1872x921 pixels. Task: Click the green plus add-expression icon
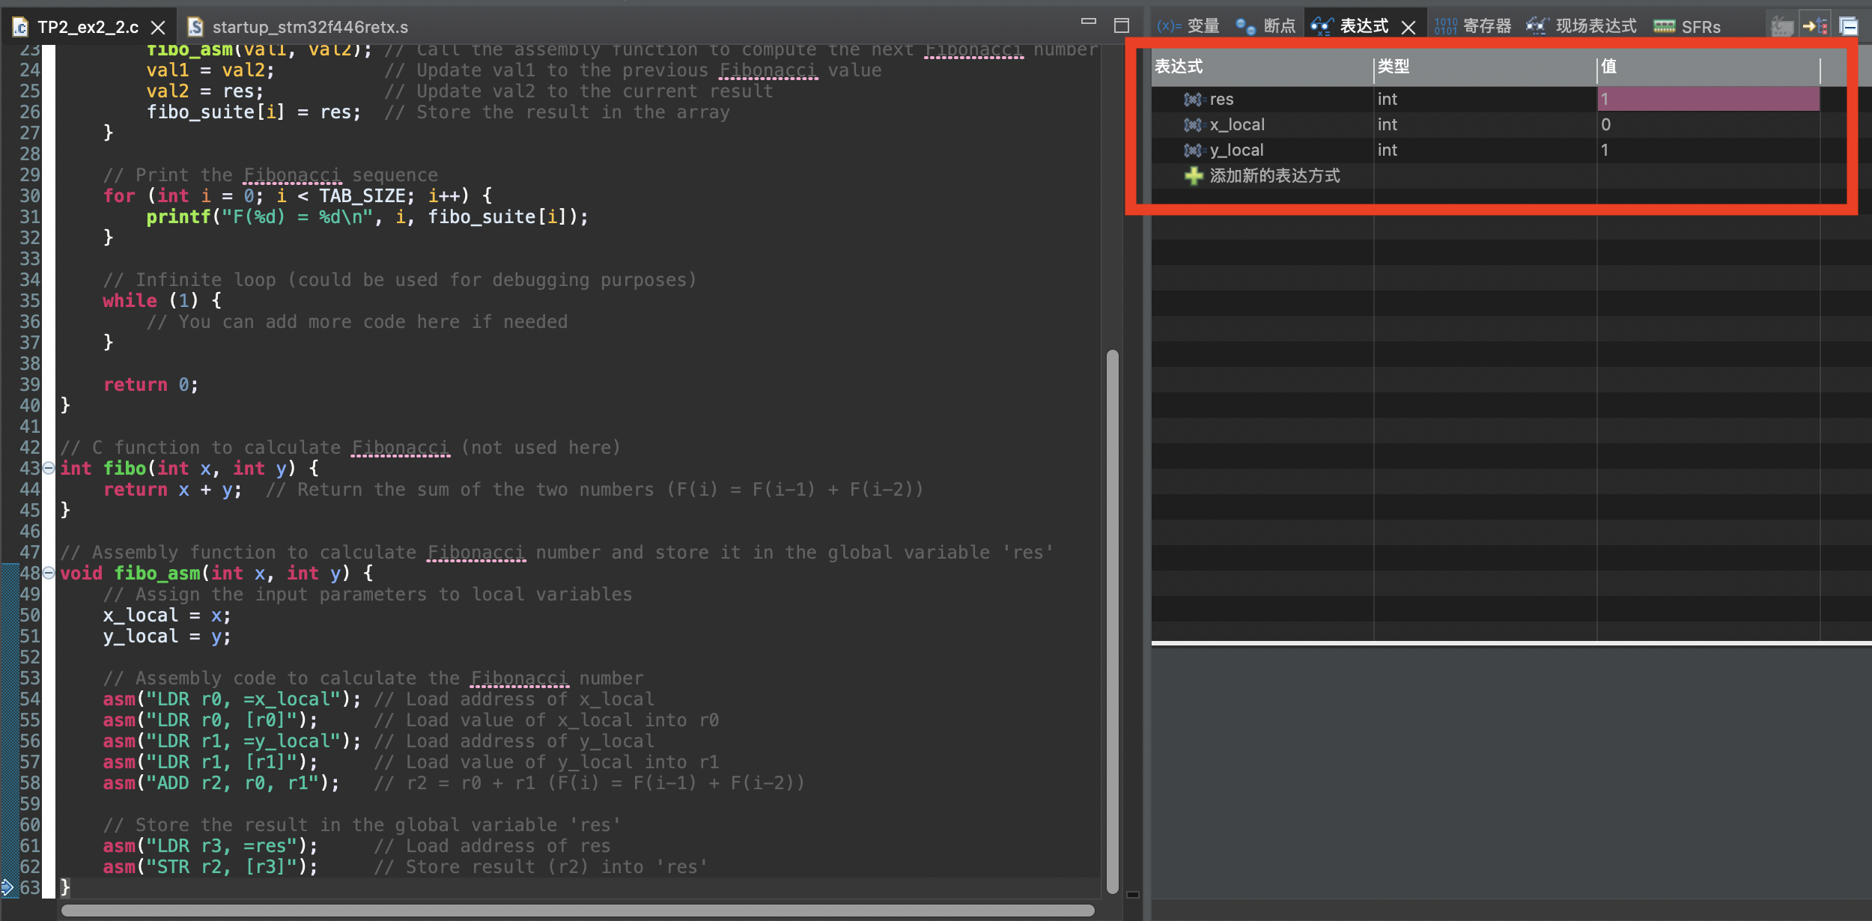pos(1193,176)
